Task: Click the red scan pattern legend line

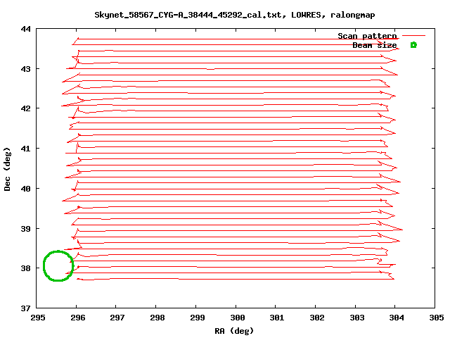Action: pyautogui.click(x=413, y=36)
